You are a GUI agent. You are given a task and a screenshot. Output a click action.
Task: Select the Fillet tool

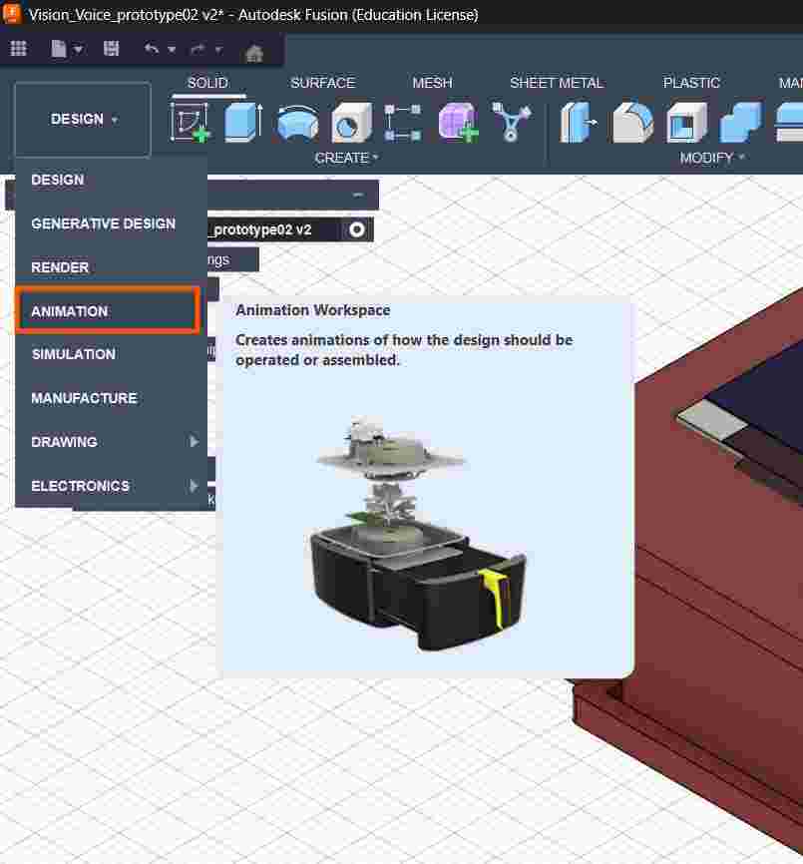tap(632, 123)
